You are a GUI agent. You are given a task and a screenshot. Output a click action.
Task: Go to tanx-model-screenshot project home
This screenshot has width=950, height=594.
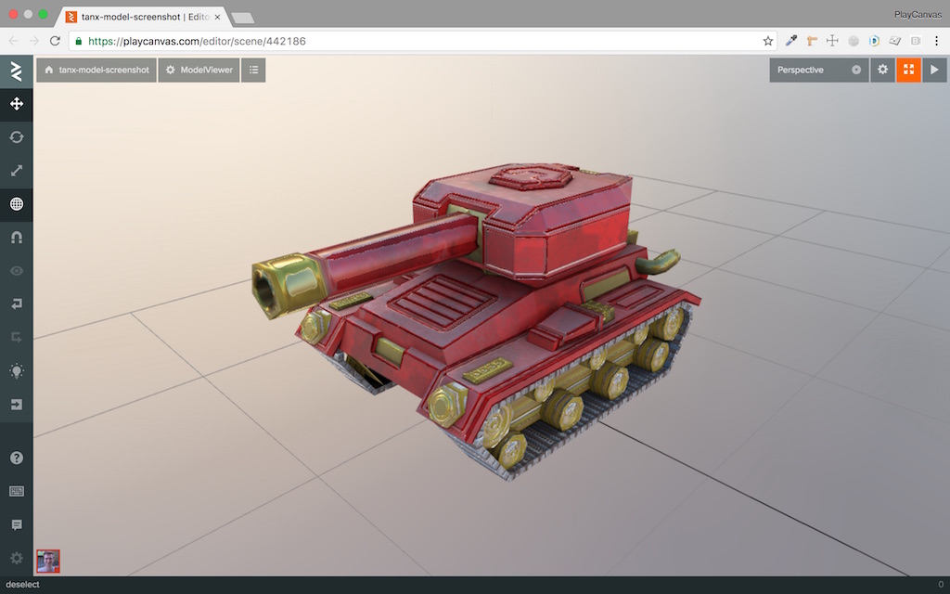click(96, 70)
